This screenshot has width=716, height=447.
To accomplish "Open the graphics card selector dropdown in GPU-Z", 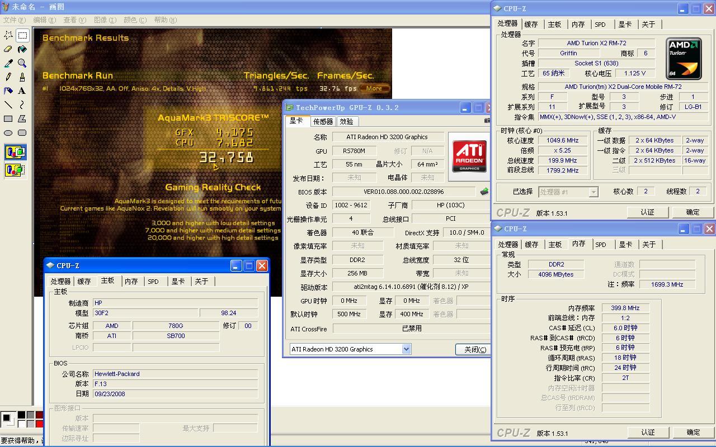I will point(406,349).
